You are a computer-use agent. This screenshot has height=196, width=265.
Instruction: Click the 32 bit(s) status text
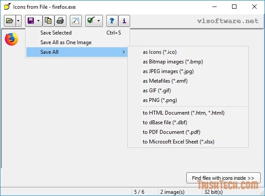click(214, 192)
